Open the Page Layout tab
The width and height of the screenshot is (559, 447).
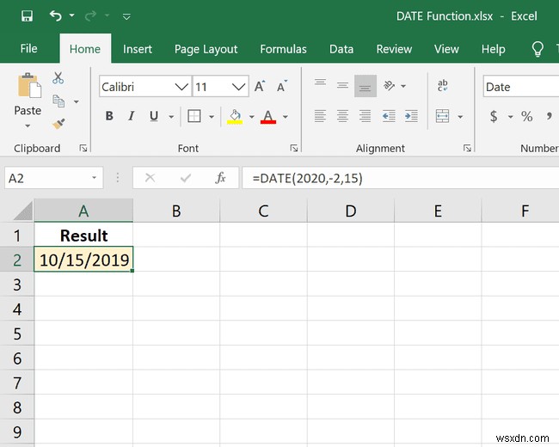click(x=206, y=49)
